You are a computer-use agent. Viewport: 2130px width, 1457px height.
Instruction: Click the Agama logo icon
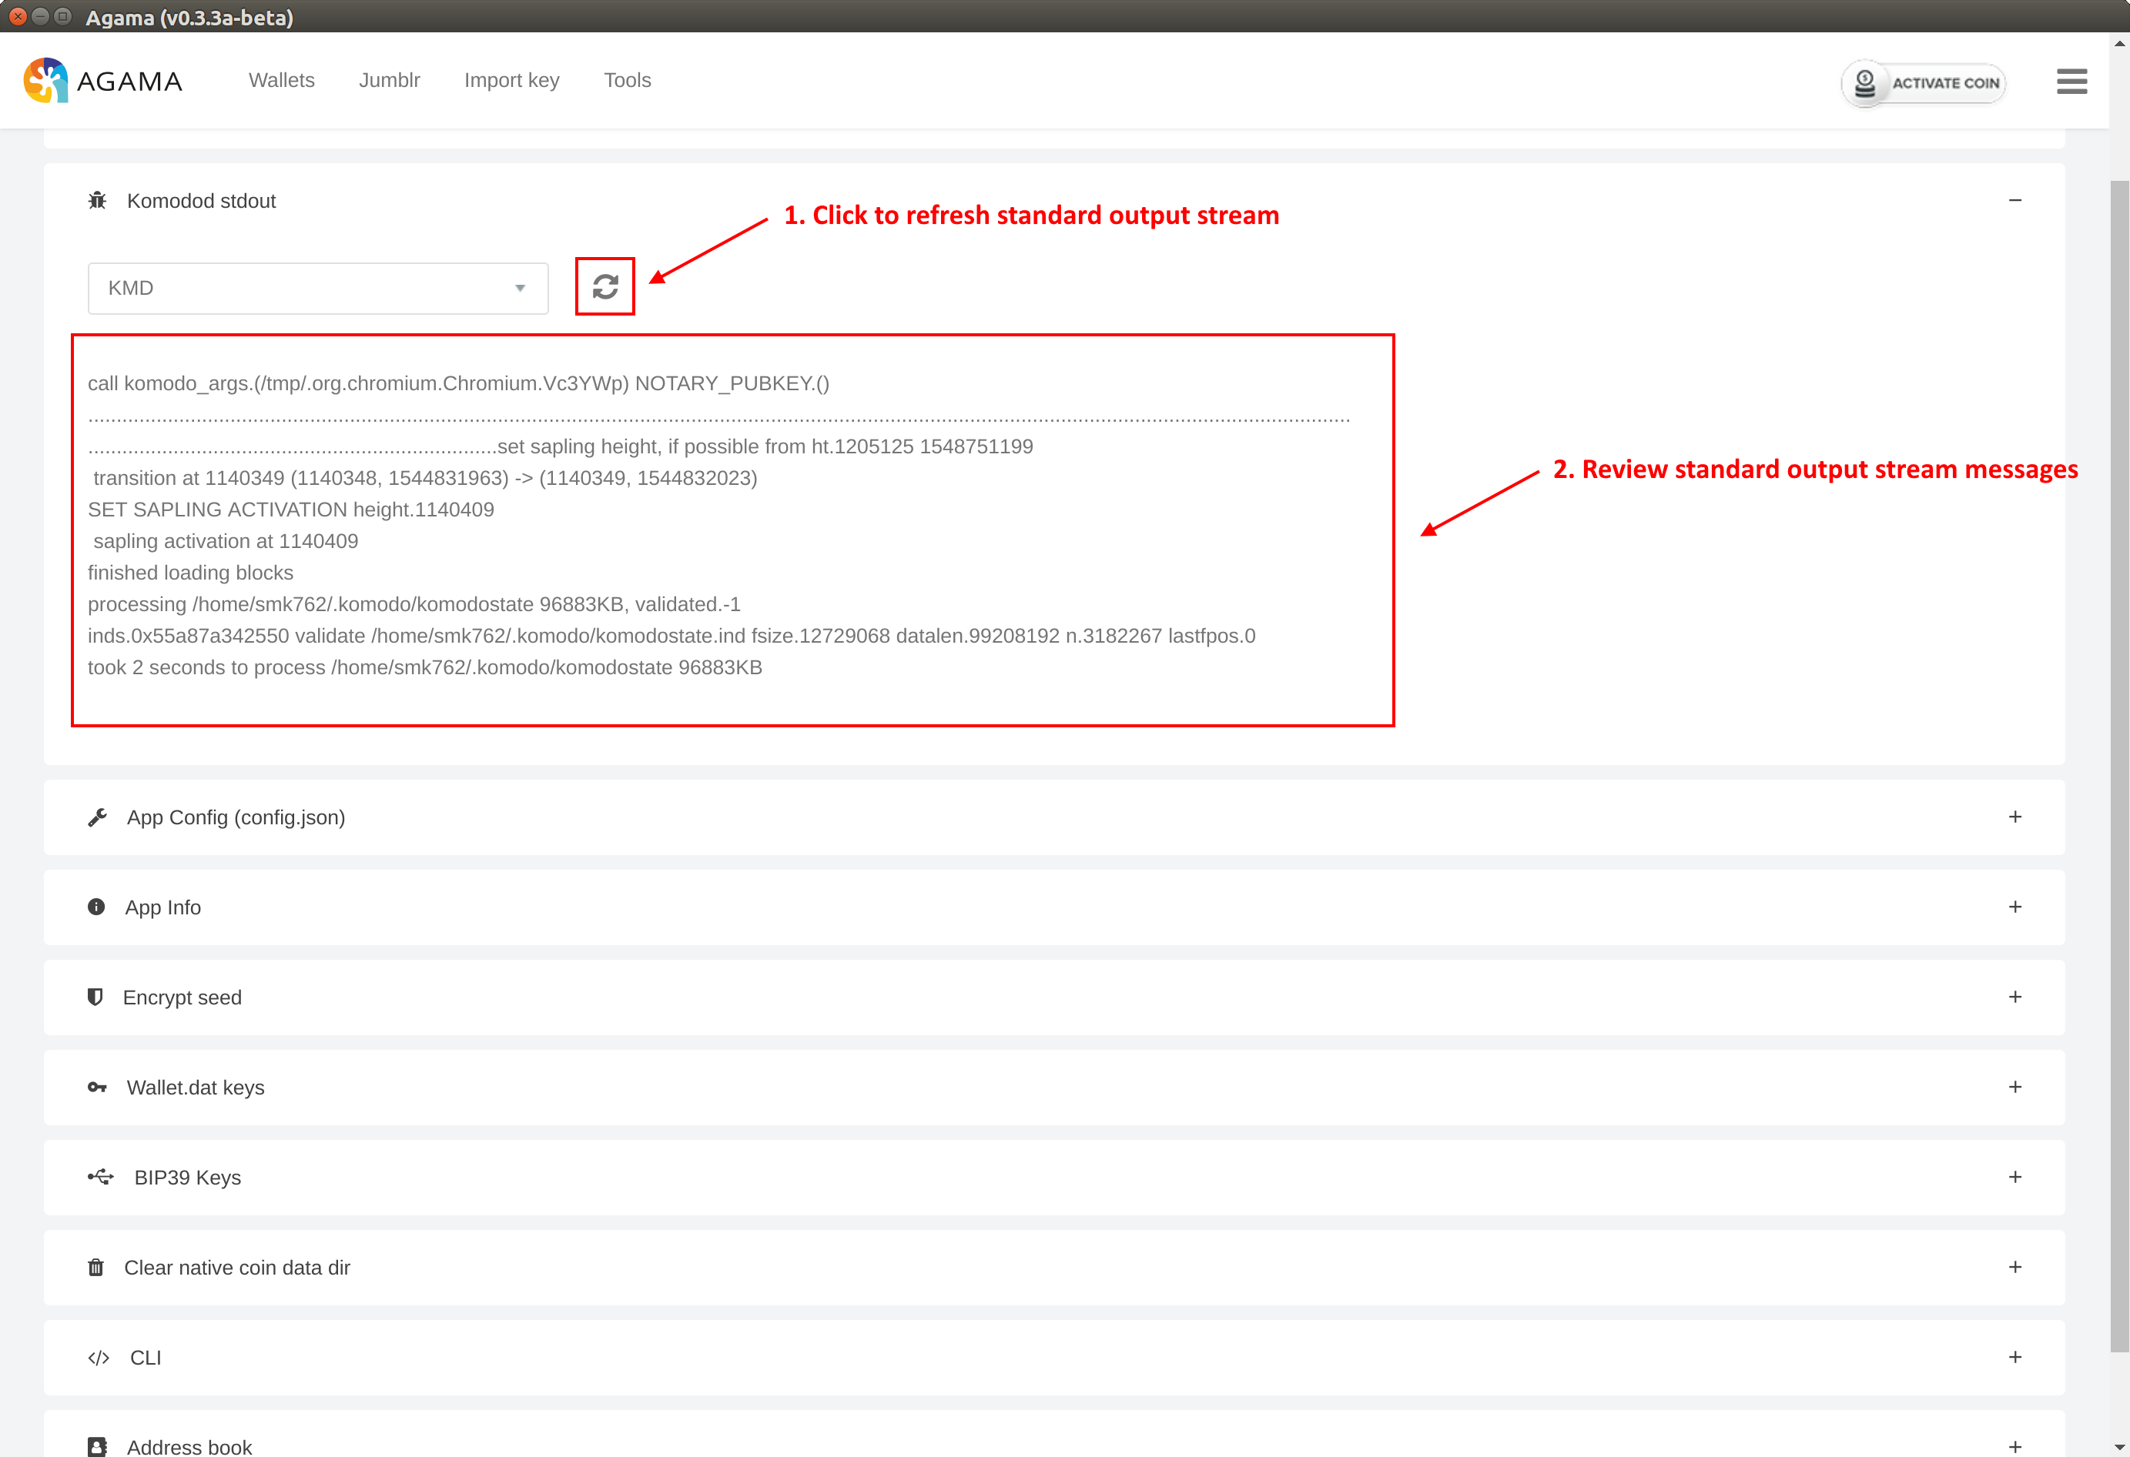pos(46,81)
